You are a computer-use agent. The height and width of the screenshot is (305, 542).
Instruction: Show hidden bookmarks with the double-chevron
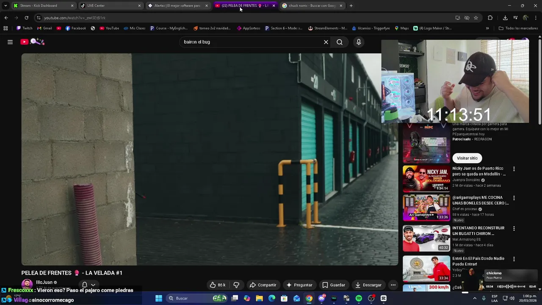pos(487,28)
